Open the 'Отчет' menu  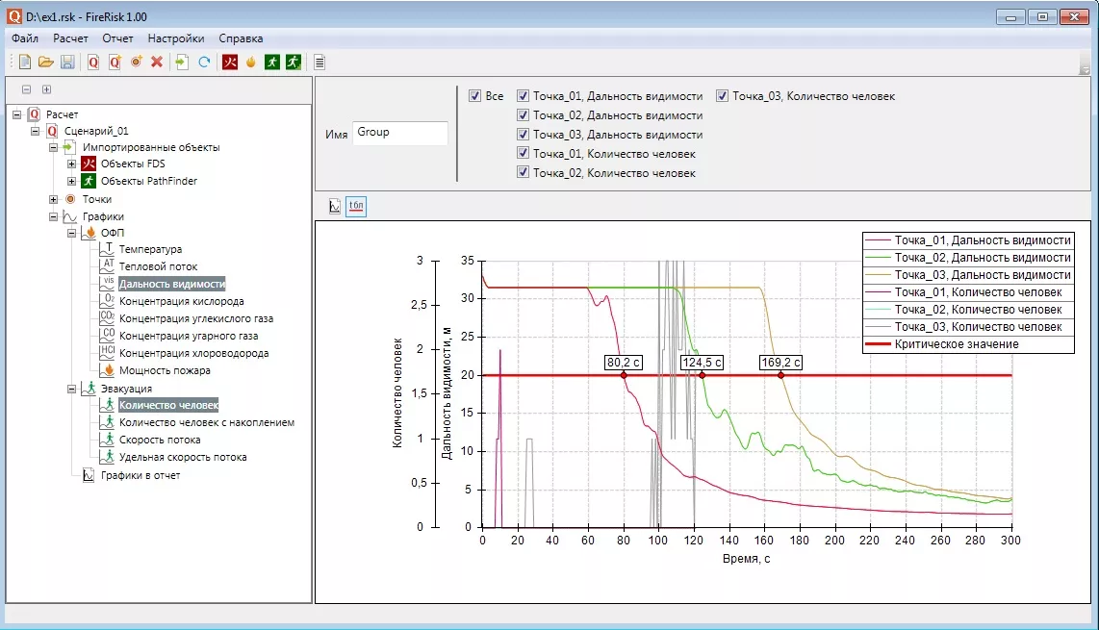tap(117, 38)
